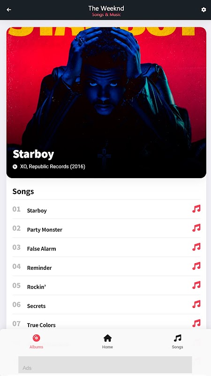Image resolution: width=211 pixels, height=376 pixels.
Task: Tap the music note icon beside Secrets
Action: click(x=196, y=304)
